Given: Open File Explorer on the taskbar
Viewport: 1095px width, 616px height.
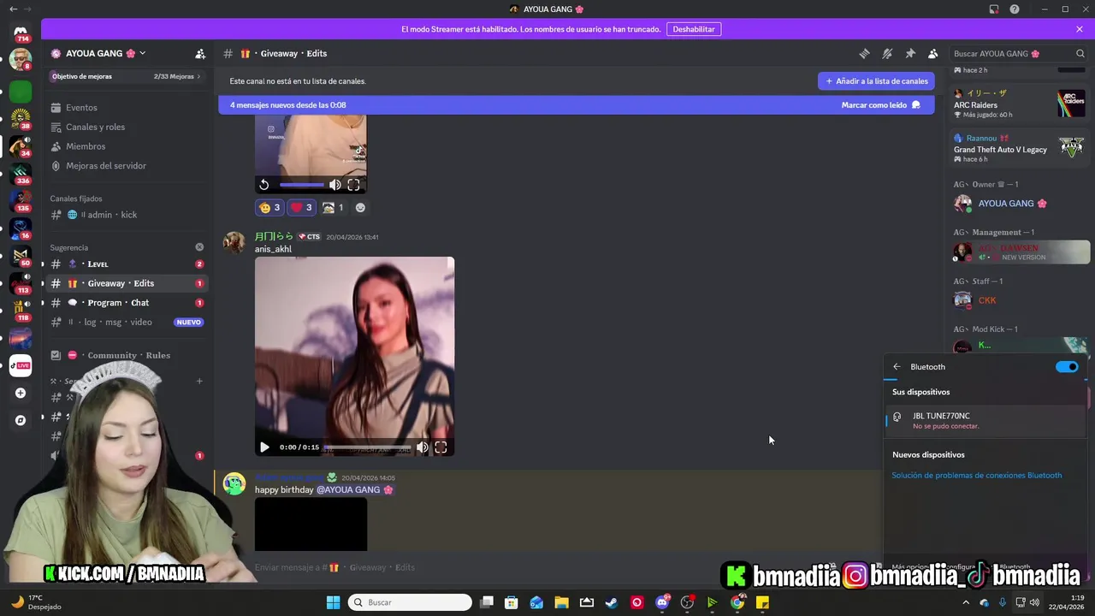Looking at the screenshot, I should (561, 602).
